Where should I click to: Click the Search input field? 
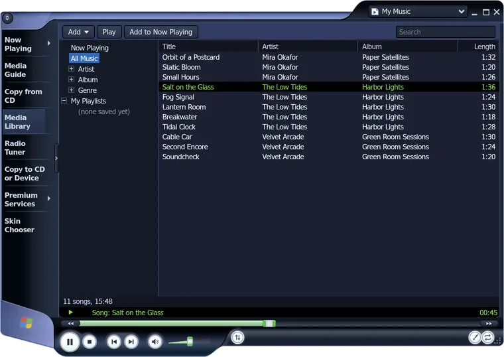445,32
